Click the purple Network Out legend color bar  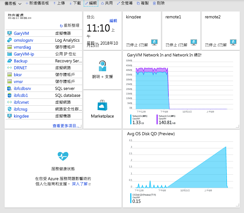(157, 119)
